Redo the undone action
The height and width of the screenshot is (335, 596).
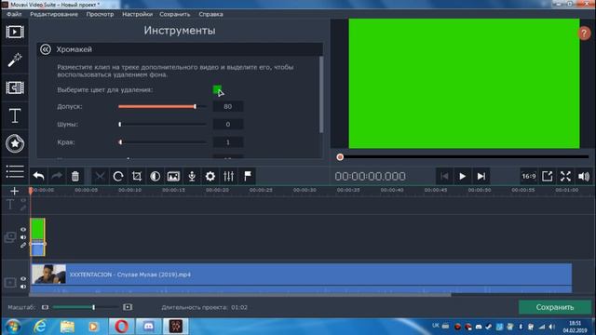click(57, 176)
